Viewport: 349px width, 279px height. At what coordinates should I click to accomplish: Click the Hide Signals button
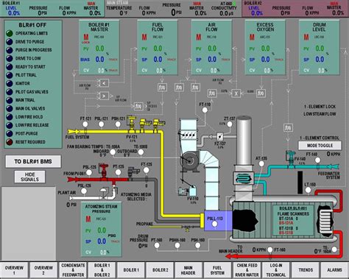click(x=29, y=177)
